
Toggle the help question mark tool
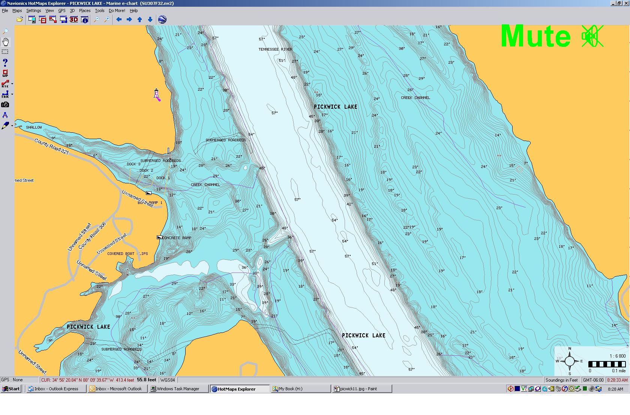[x=5, y=62]
